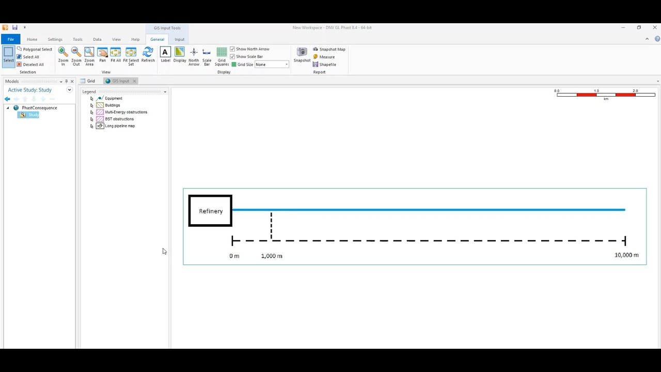Expand the BST obstructions legend layer
The height and width of the screenshot is (372, 661).
coord(92,119)
